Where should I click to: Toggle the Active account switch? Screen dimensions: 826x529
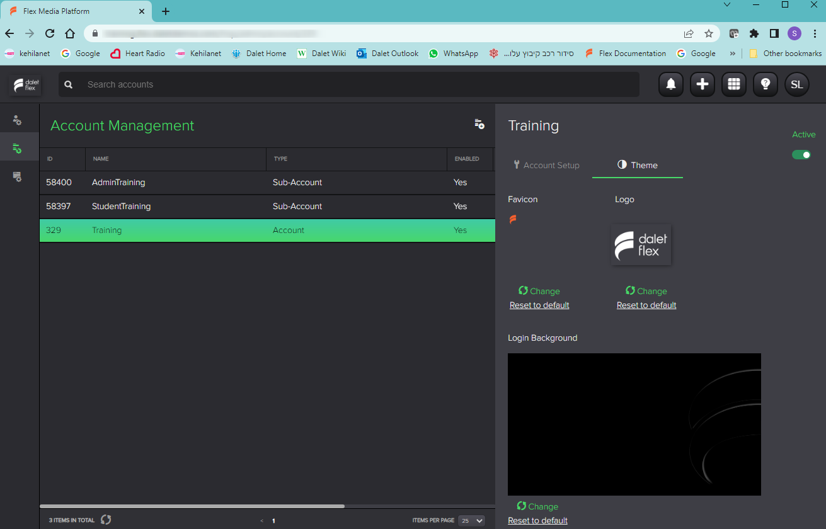pyautogui.click(x=801, y=154)
